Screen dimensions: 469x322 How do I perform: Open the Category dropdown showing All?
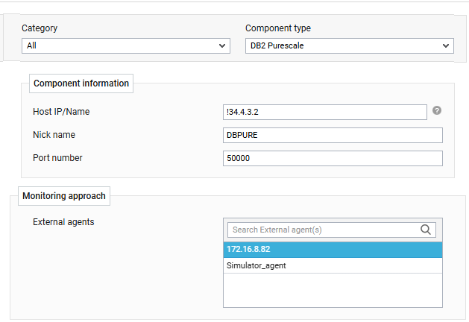[125, 46]
